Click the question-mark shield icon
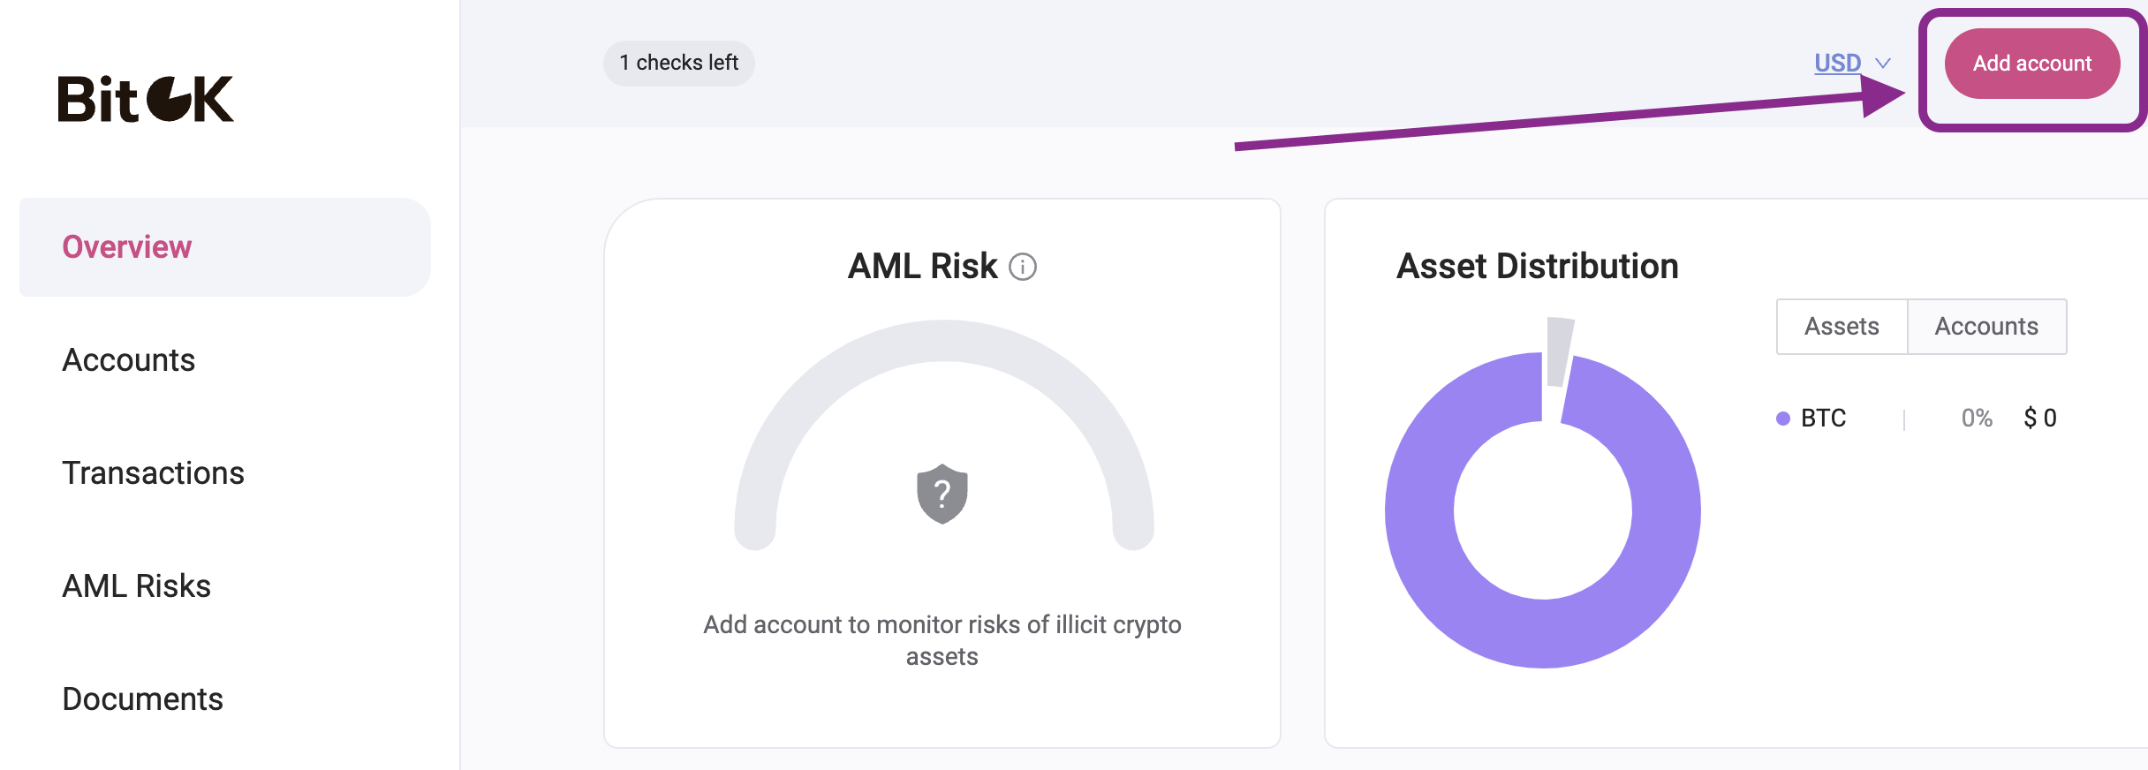 tap(942, 494)
